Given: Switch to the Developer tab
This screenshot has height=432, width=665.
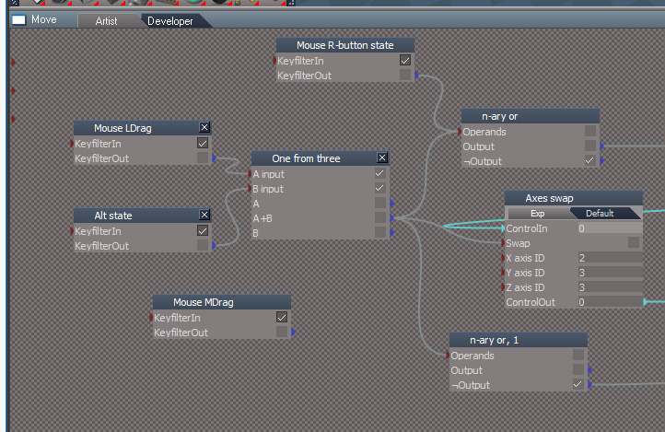Looking at the screenshot, I should (x=170, y=21).
